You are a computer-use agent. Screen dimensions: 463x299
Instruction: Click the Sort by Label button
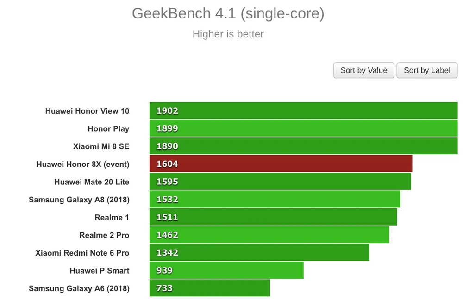[427, 70]
